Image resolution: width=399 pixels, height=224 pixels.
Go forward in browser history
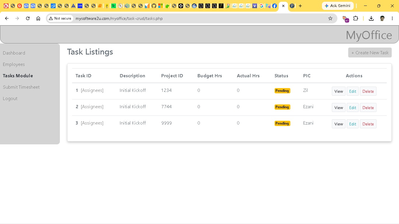coord(17,18)
